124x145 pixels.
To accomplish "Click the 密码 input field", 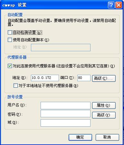I will (x=65, y=113).
